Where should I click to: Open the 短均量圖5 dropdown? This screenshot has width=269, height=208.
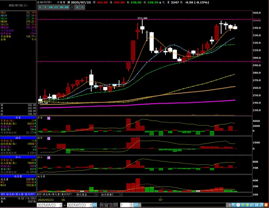tap(121, 195)
